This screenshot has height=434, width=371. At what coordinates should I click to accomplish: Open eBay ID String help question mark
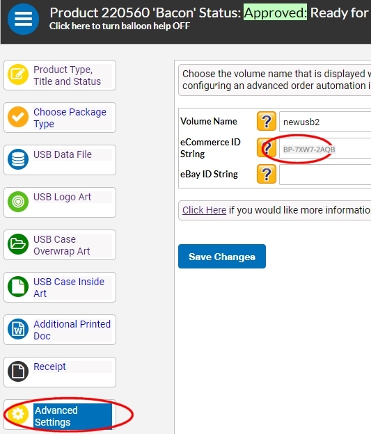click(267, 174)
